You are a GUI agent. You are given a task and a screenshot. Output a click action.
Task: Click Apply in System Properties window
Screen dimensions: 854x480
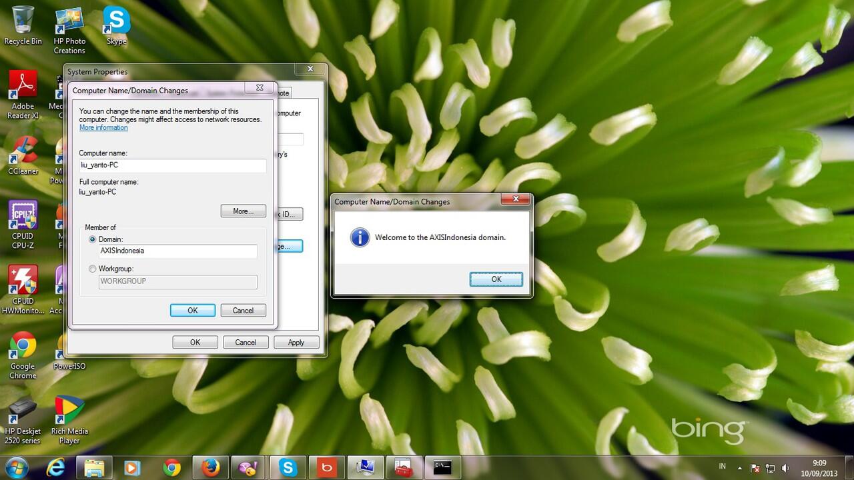point(296,342)
